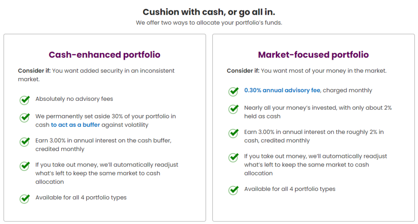
Task: Click checkmark beside Cash-enhanced "Available for all 4"
Action: pyautogui.click(x=24, y=198)
